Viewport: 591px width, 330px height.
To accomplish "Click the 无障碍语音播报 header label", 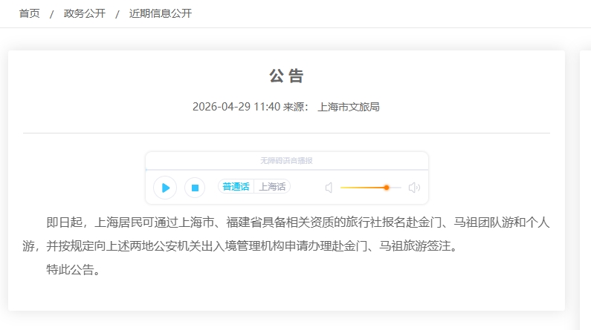I will pyautogui.click(x=286, y=161).
